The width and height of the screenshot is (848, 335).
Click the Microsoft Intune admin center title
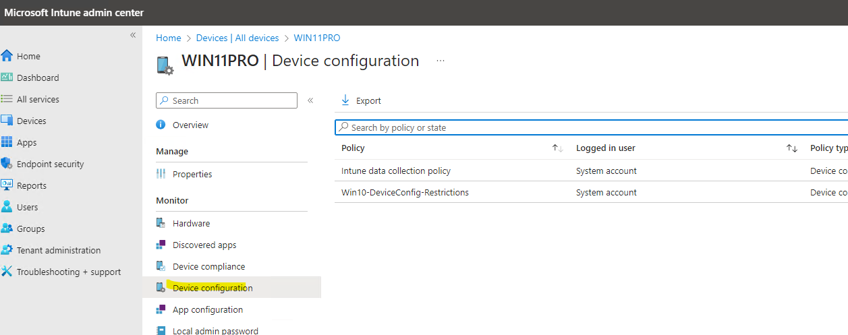click(74, 13)
